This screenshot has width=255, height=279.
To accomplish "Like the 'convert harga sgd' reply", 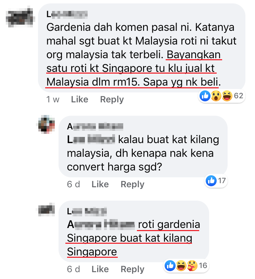I will coord(100,184).
